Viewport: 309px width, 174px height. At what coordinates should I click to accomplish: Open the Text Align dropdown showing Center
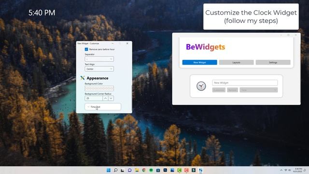point(99,69)
